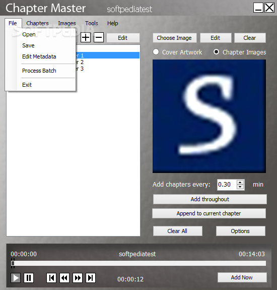Image resolution: width=277 pixels, height=290 pixels.
Task: Open the Images menu
Action: (x=67, y=23)
